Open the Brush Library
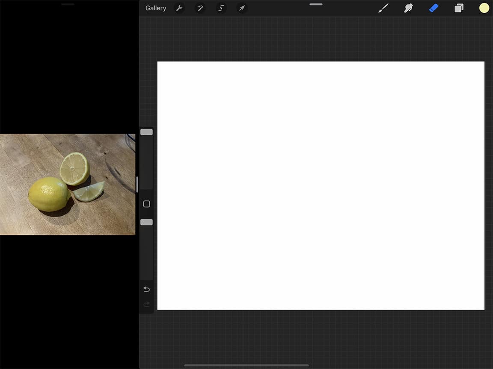This screenshot has width=493, height=369. click(383, 8)
